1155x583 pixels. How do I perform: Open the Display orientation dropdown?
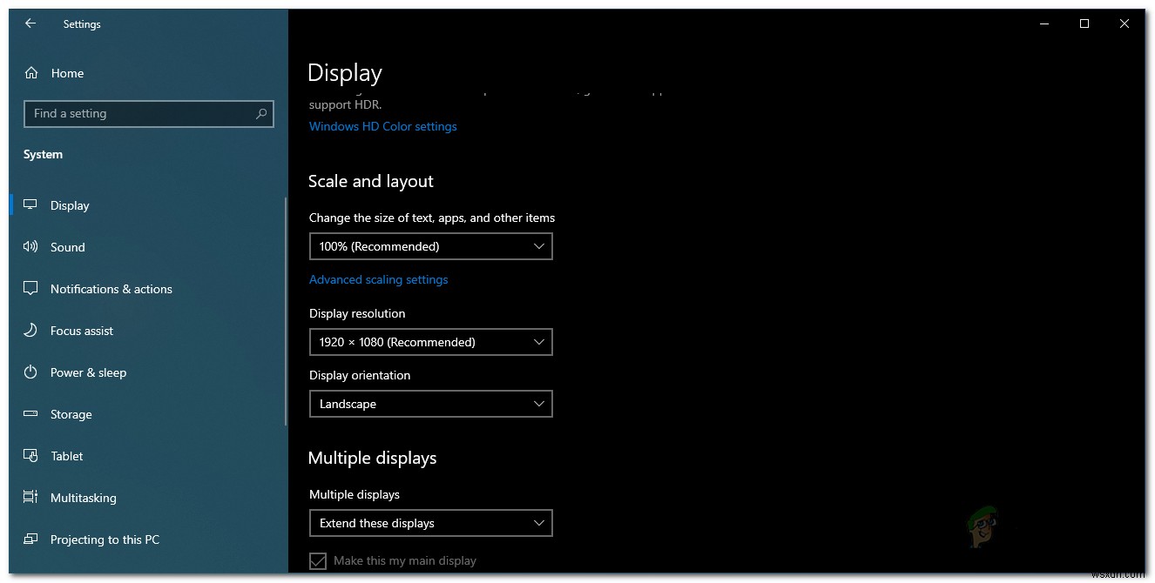pos(431,404)
